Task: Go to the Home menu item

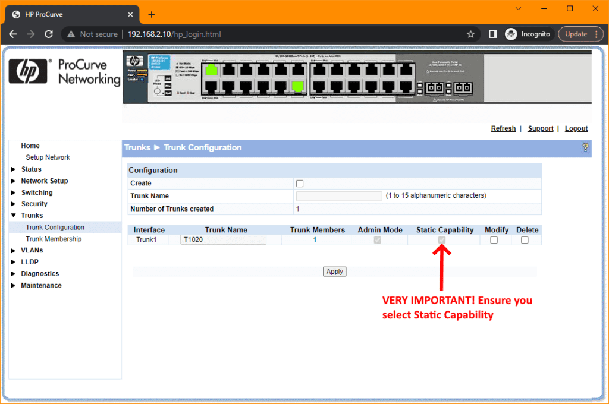Action: click(30, 146)
